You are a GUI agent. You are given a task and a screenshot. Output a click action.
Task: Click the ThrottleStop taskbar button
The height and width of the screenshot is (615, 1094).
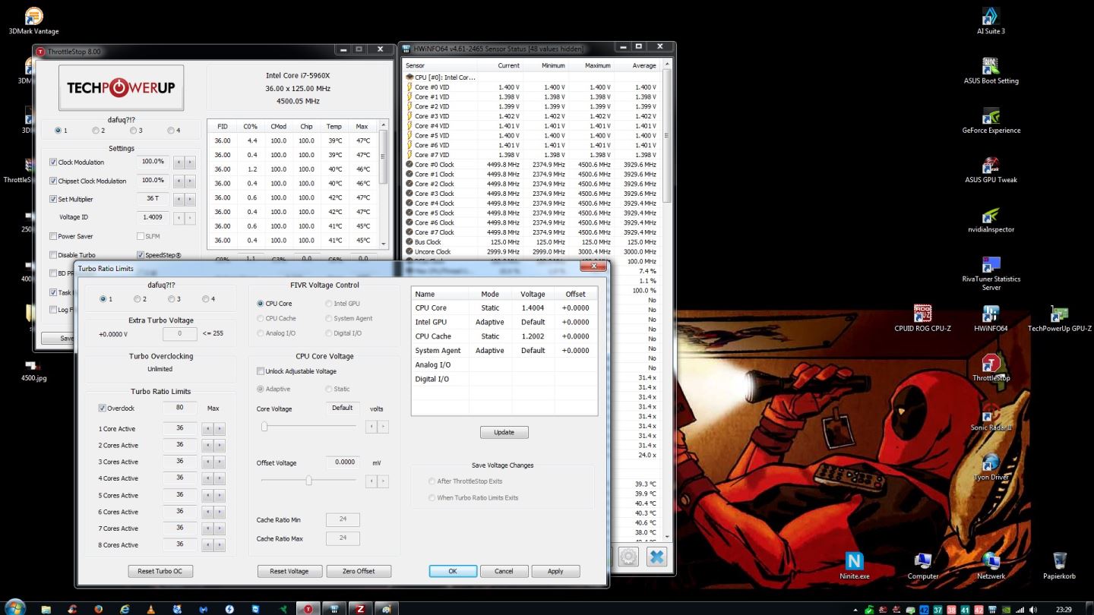[308, 608]
